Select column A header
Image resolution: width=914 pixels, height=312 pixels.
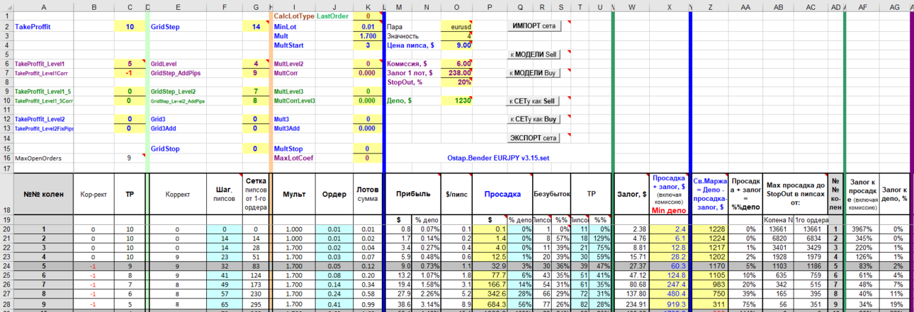pos(44,6)
